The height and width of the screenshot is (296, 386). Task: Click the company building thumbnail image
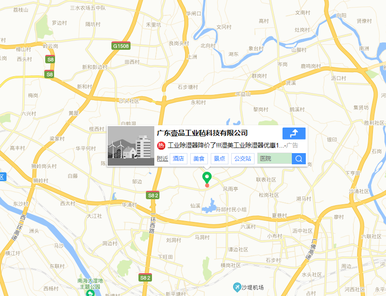coord(131,146)
